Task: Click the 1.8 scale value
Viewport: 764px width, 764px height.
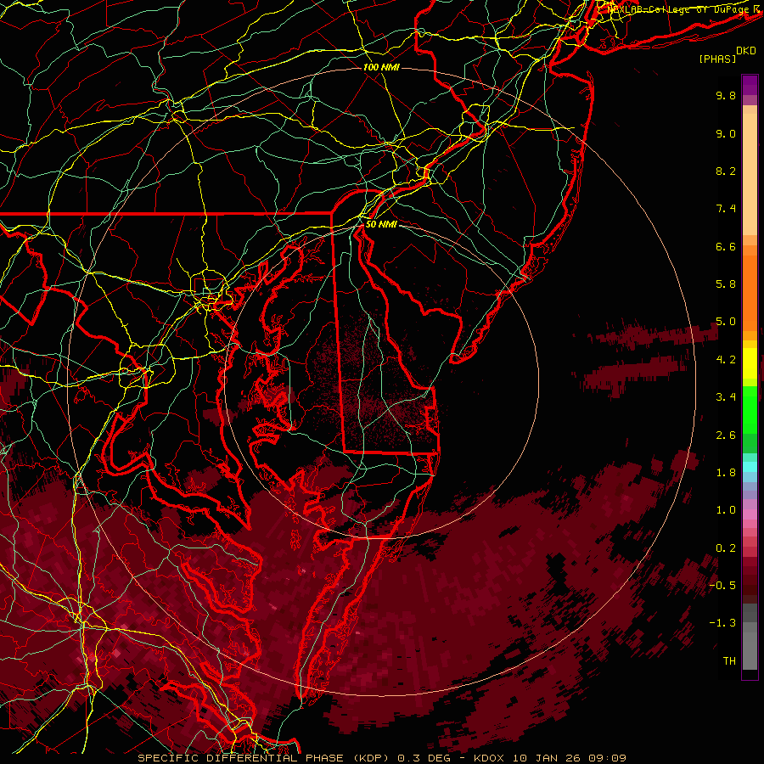Action: coord(726,473)
